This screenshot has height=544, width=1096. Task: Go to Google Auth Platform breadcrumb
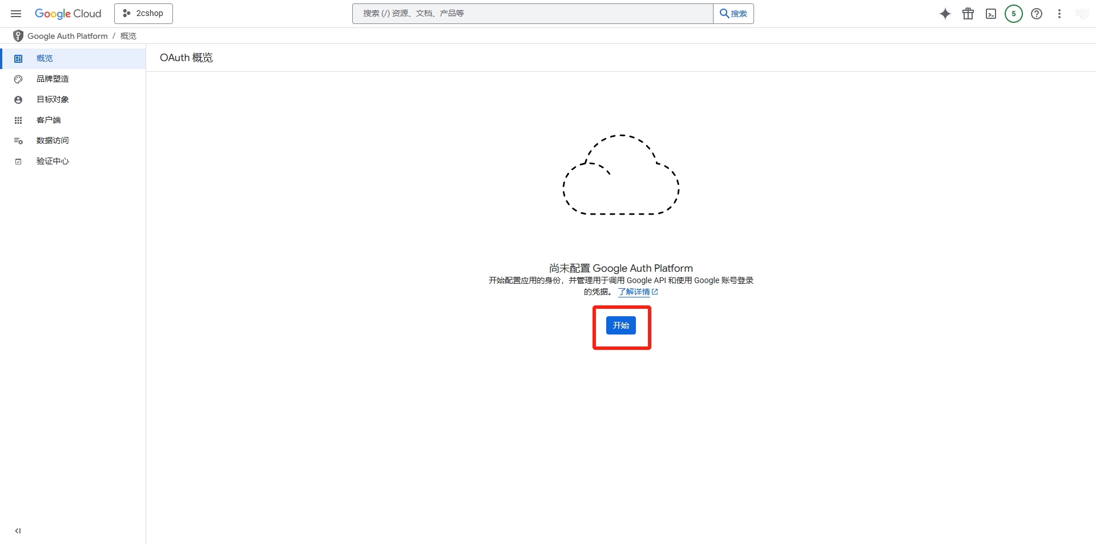click(x=67, y=36)
